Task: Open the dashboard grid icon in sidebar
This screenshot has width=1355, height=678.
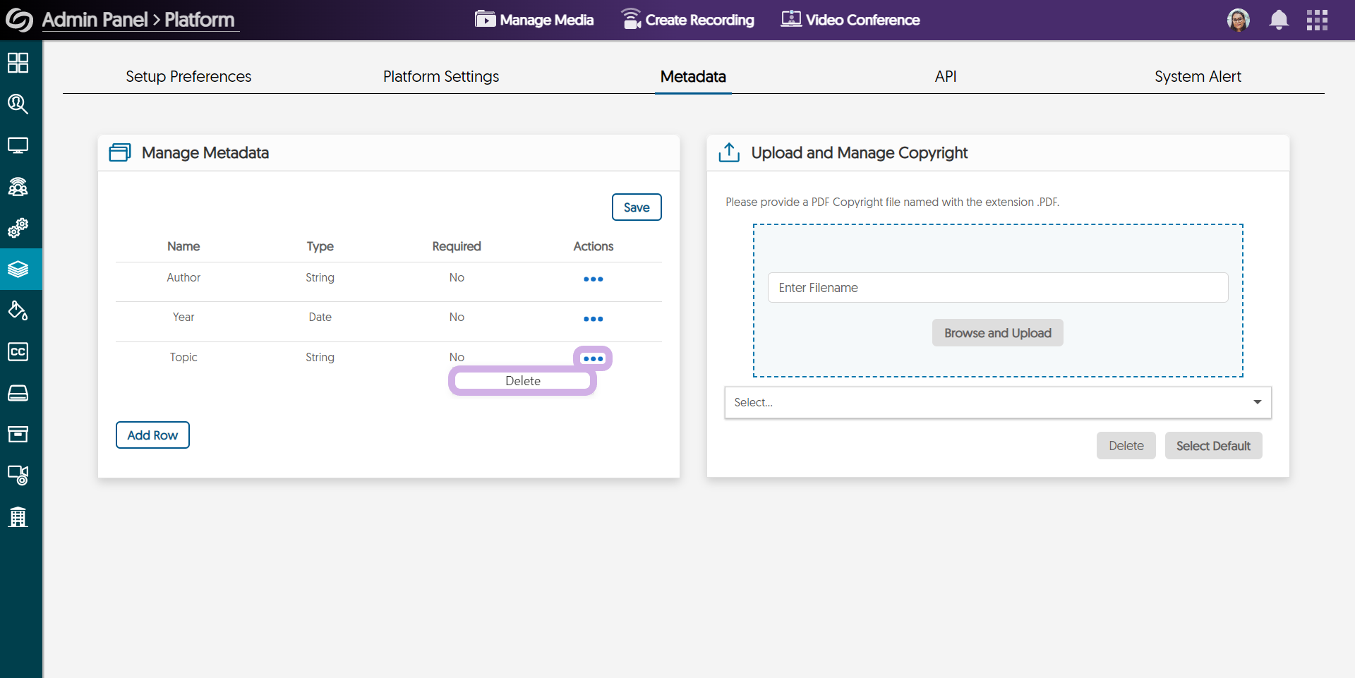Action: click(x=18, y=63)
